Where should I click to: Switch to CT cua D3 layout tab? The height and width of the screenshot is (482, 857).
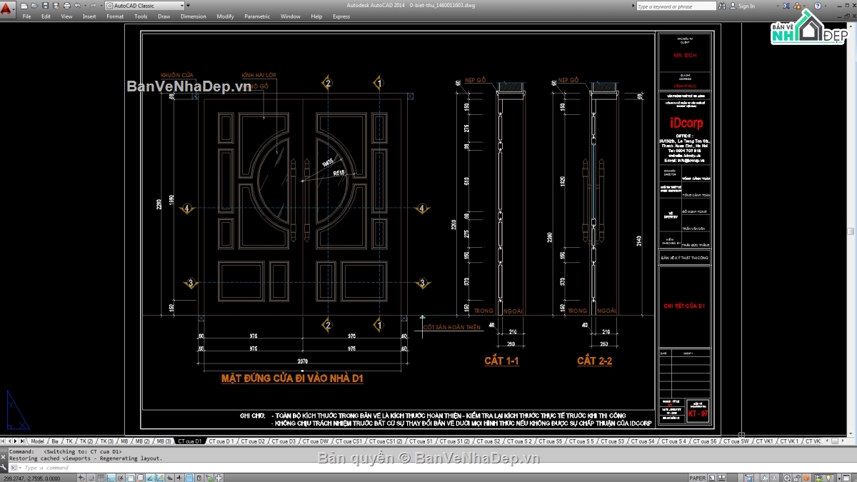coord(283,441)
